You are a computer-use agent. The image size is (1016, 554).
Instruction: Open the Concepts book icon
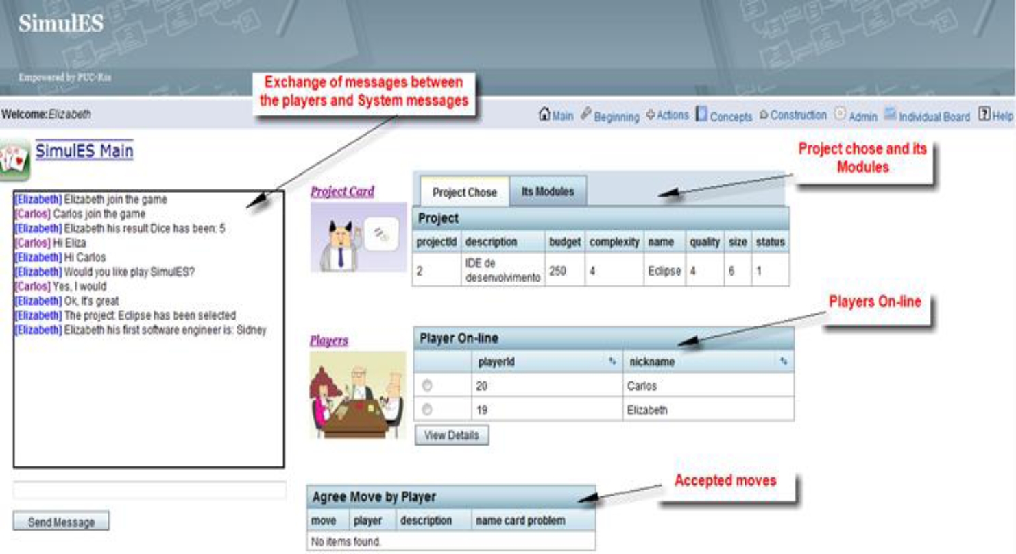701,115
